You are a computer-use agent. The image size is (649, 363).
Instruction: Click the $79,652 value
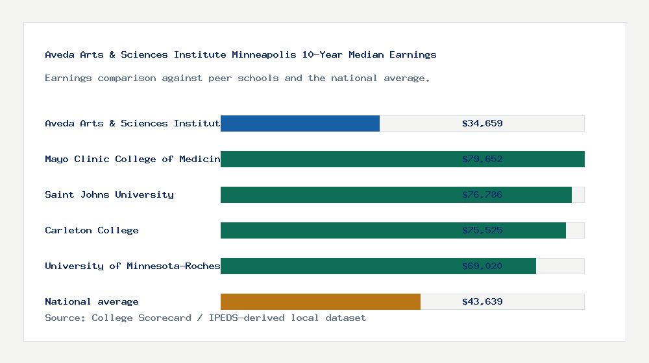pyautogui.click(x=482, y=159)
